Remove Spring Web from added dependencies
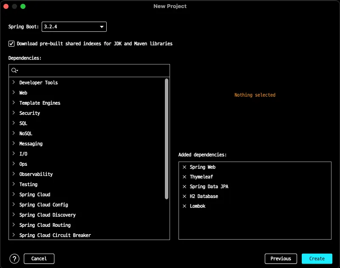Viewport: 340px width, 268px height. pyautogui.click(x=184, y=167)
